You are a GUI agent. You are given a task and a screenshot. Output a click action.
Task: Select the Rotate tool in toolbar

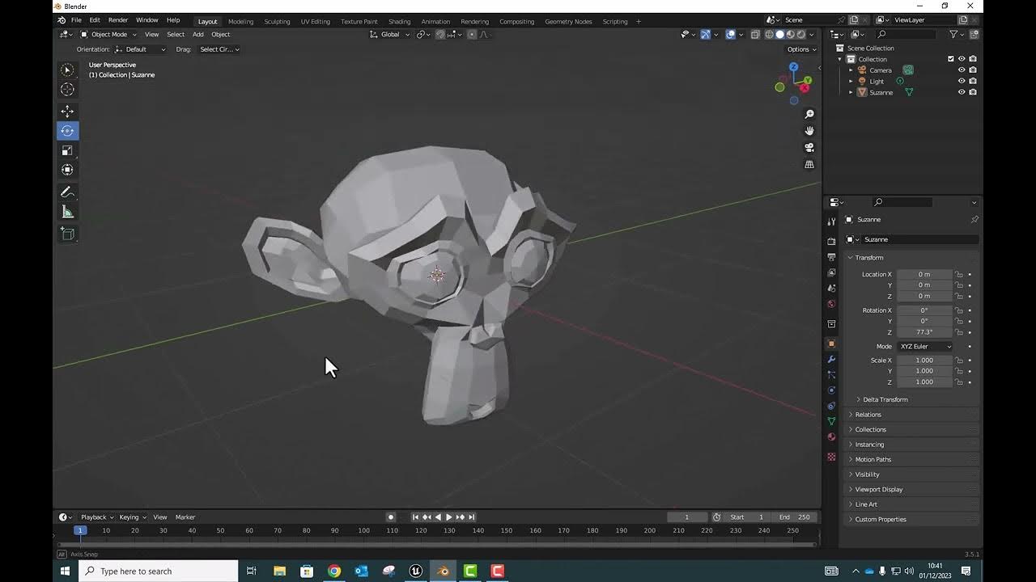tap(67, 130)
